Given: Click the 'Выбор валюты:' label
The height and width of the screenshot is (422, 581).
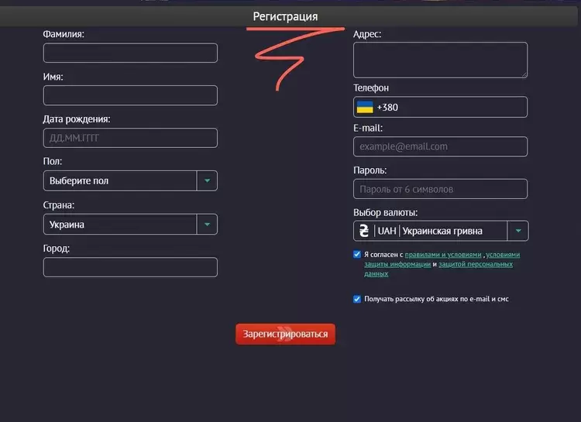Looking at the screenshot, I should (x=385, y=213).
